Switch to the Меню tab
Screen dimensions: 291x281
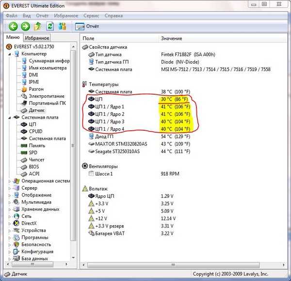tap(13, 37)
